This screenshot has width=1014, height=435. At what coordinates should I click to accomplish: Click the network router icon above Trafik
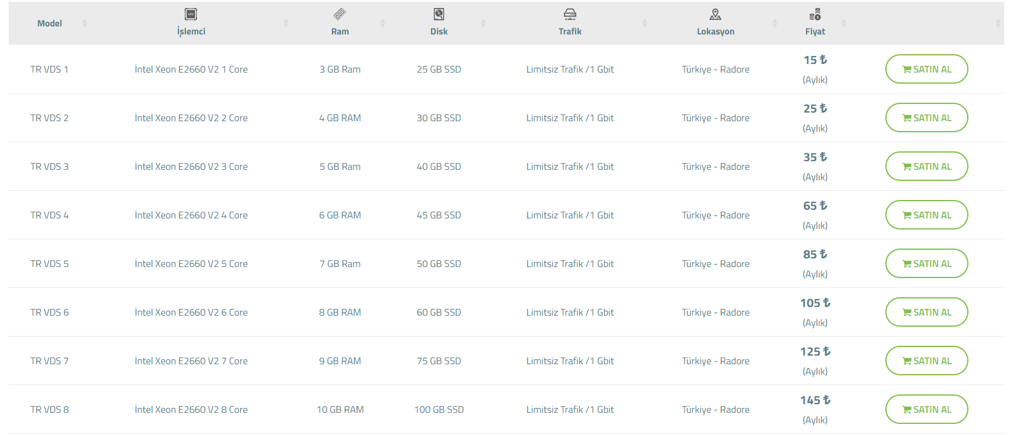570,14
